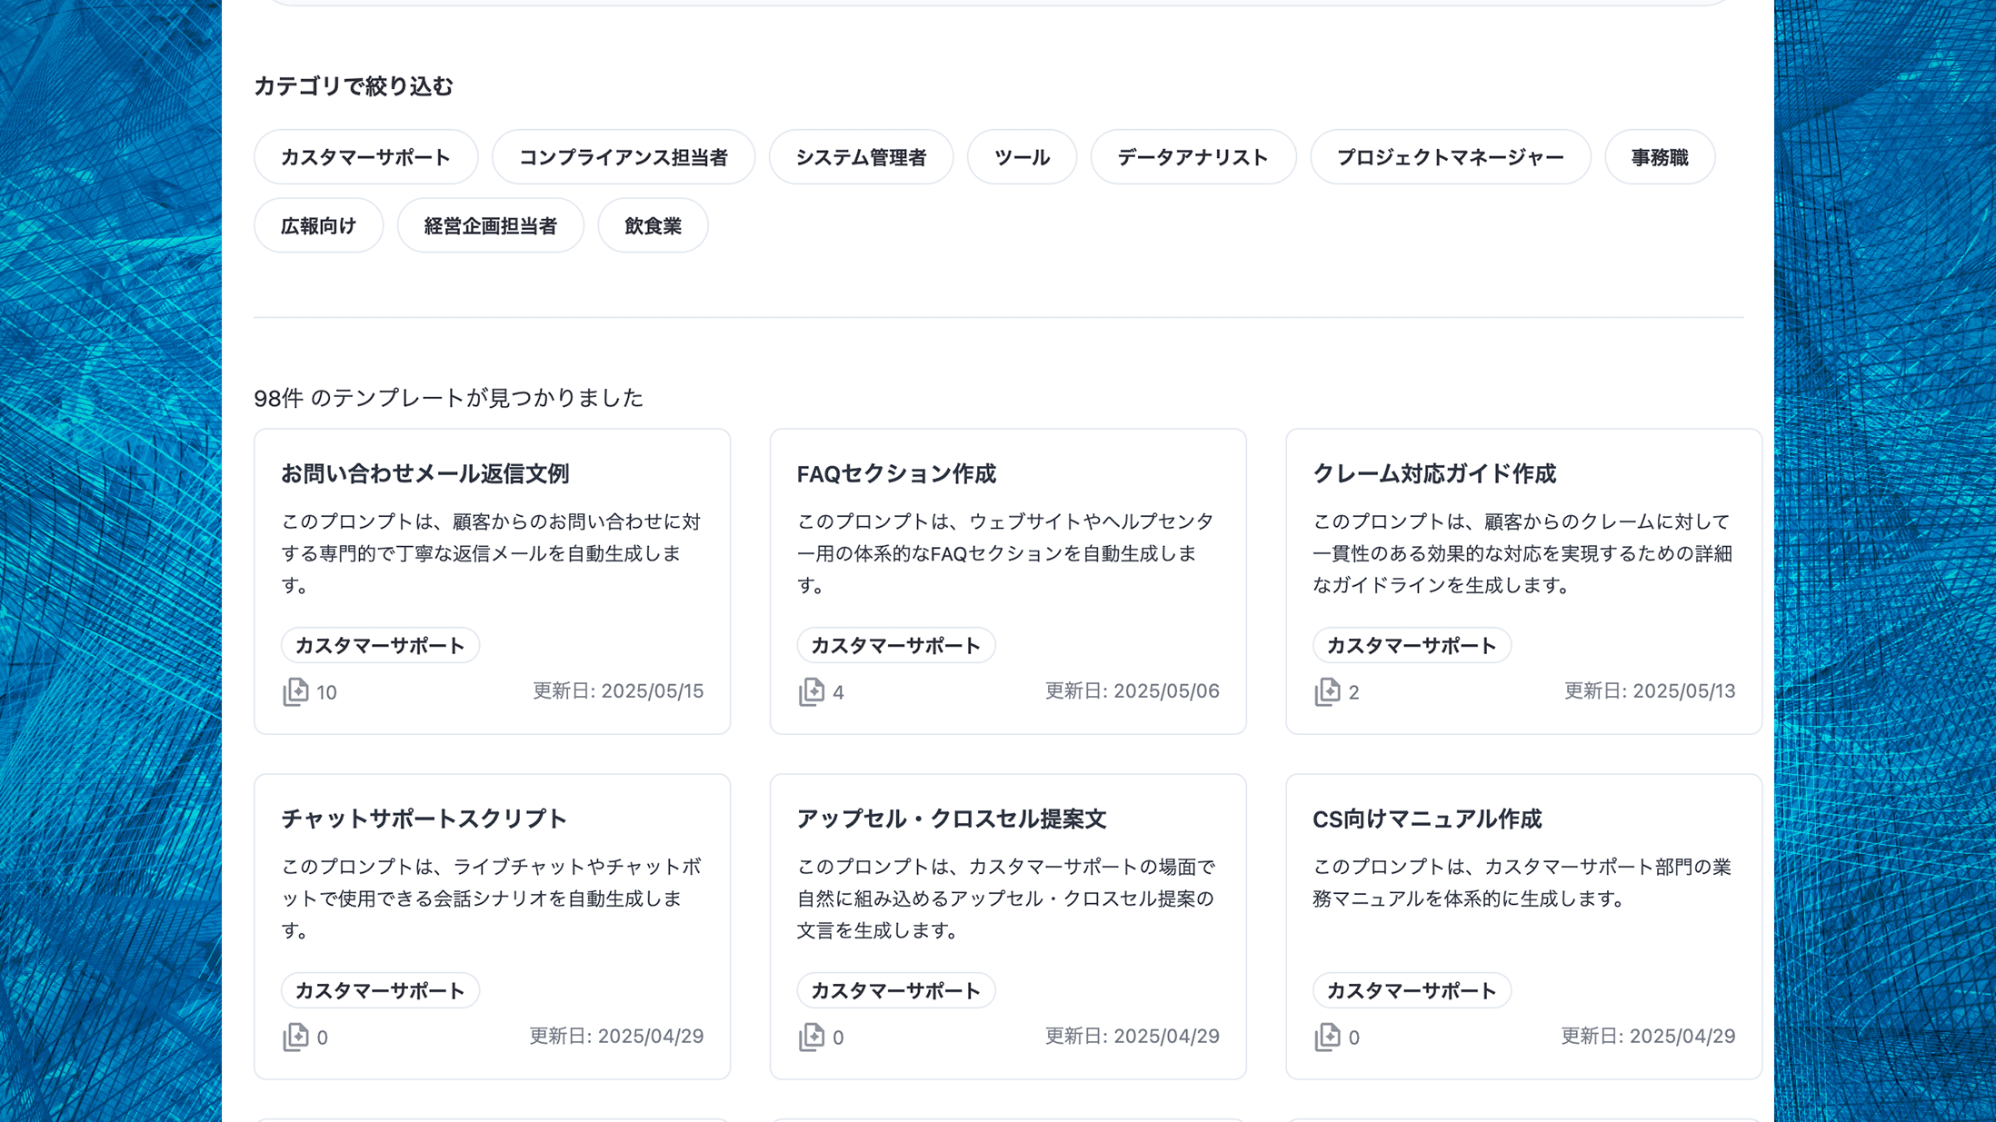Open the 広報向け category

click(x=318, y=224)
